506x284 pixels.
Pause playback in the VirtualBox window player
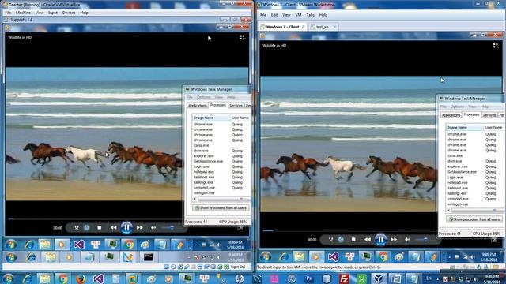coord(126,228)
